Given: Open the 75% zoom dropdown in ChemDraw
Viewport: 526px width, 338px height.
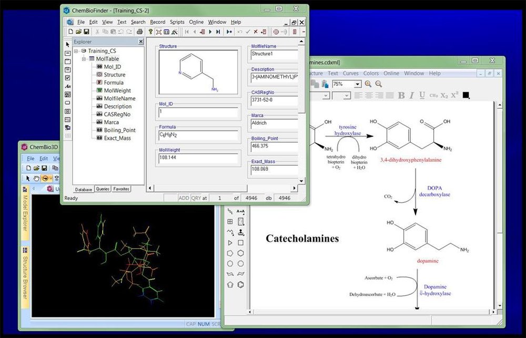Looking at the screenshot, I should (358, 84).
